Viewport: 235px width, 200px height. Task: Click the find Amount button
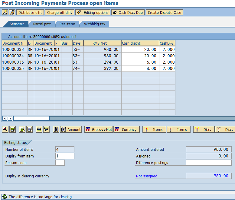(71, 129)
